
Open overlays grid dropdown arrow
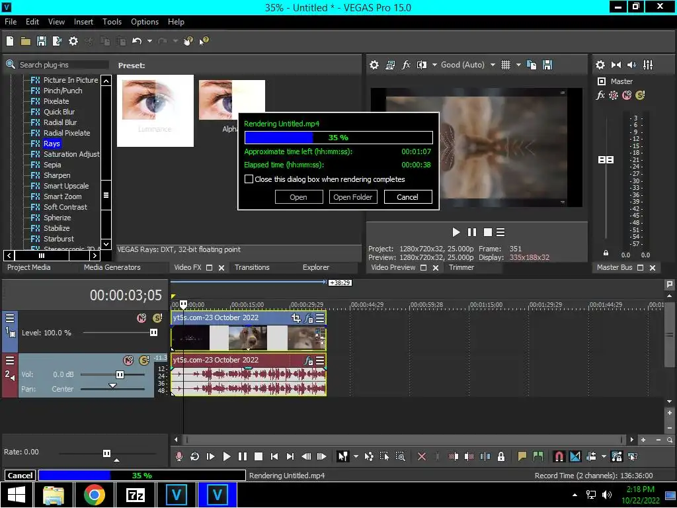[x=518, y=65]
